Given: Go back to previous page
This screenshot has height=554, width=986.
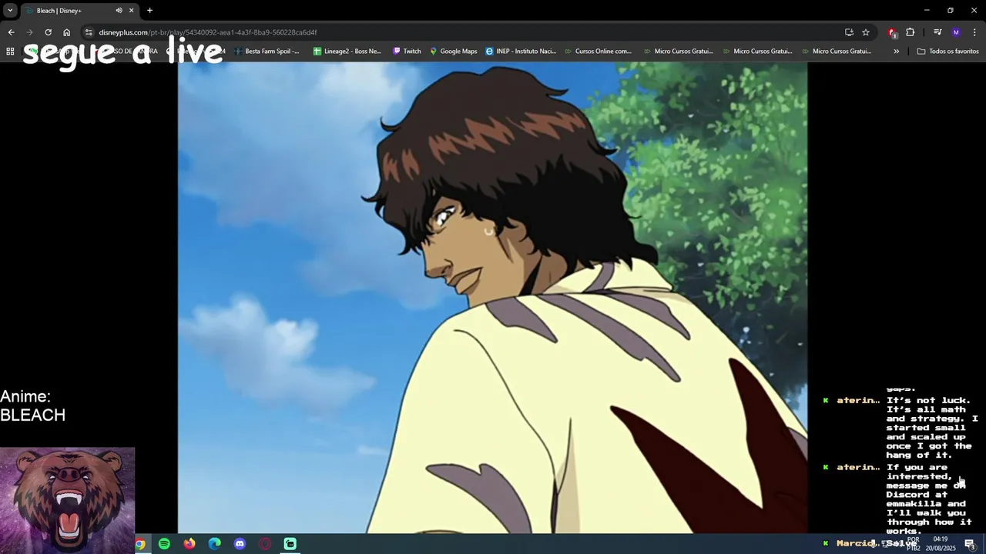Looking at the screenshot, I should click(x=11, y=32).
